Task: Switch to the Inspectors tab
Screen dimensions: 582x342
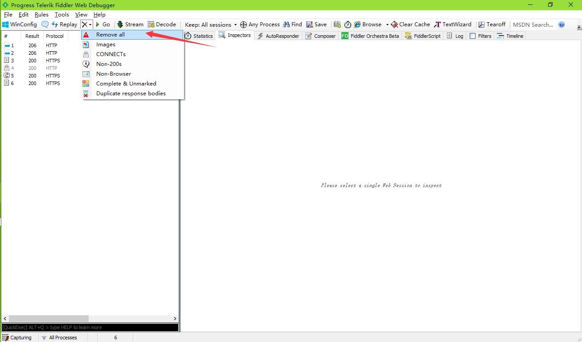Action: [235, 36]
